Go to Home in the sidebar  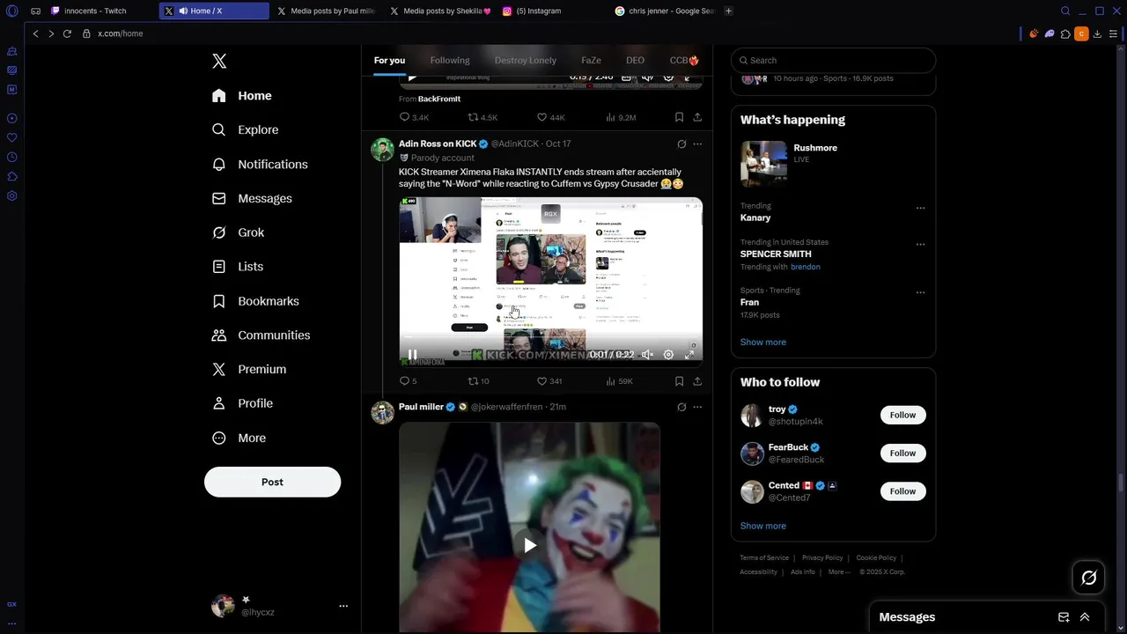(x=242, y=96)
